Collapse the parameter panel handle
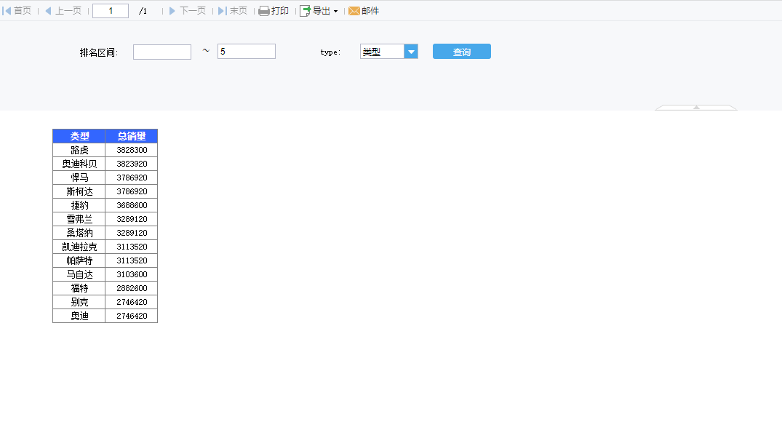Viewport: 782px width, 438px height. coord(696,108)
